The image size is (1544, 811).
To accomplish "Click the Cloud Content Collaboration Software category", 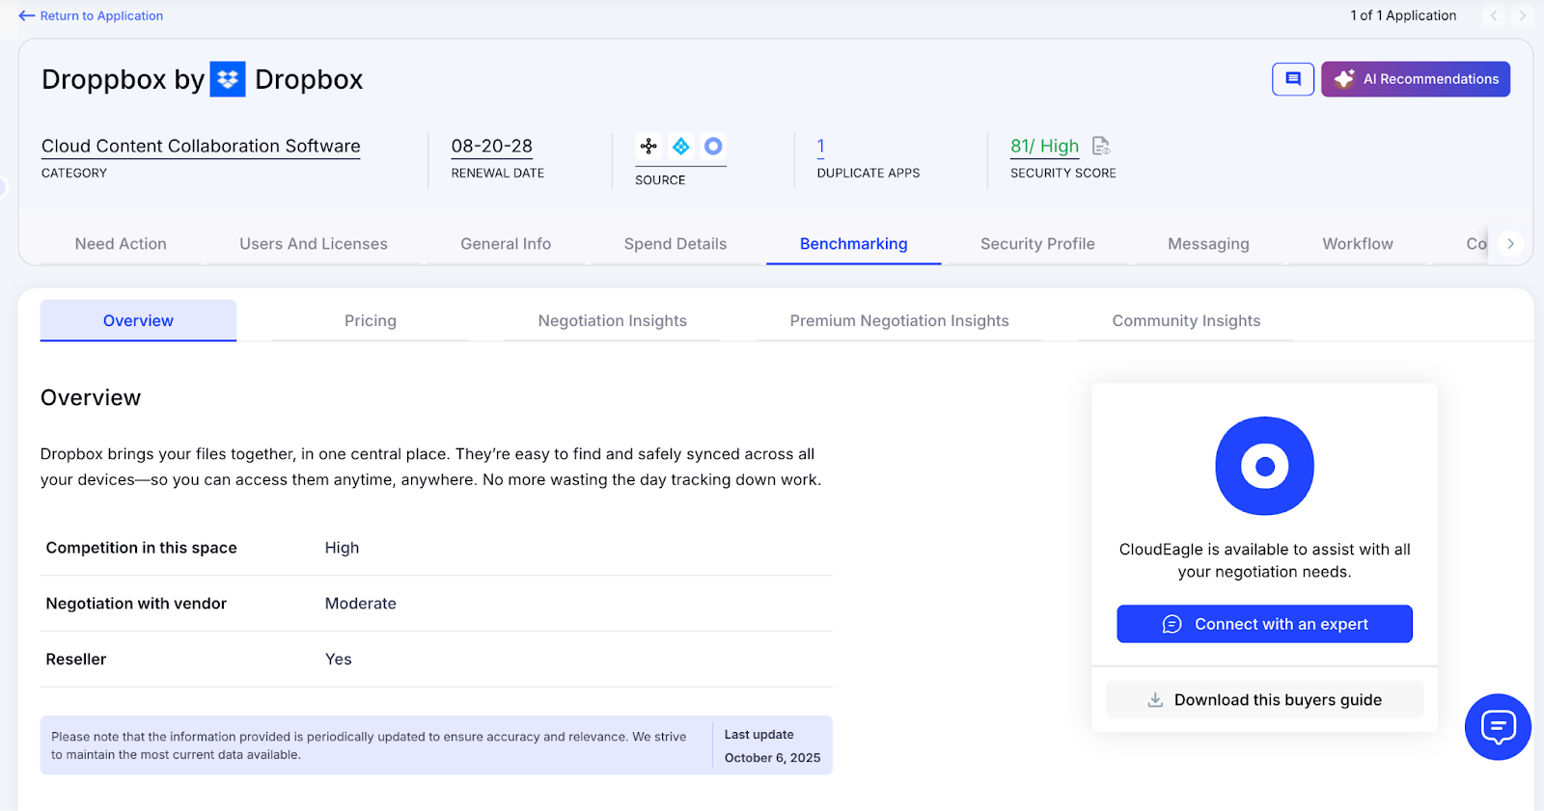I will 201,147.
